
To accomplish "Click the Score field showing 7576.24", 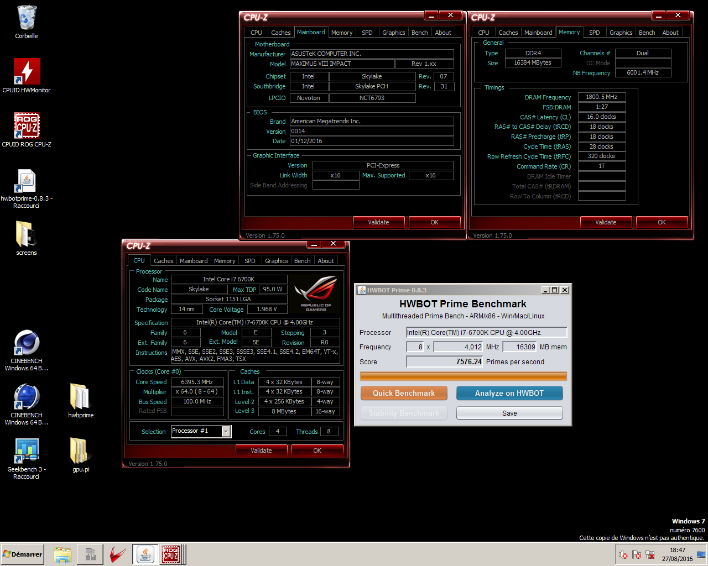I will pos(445,361).
